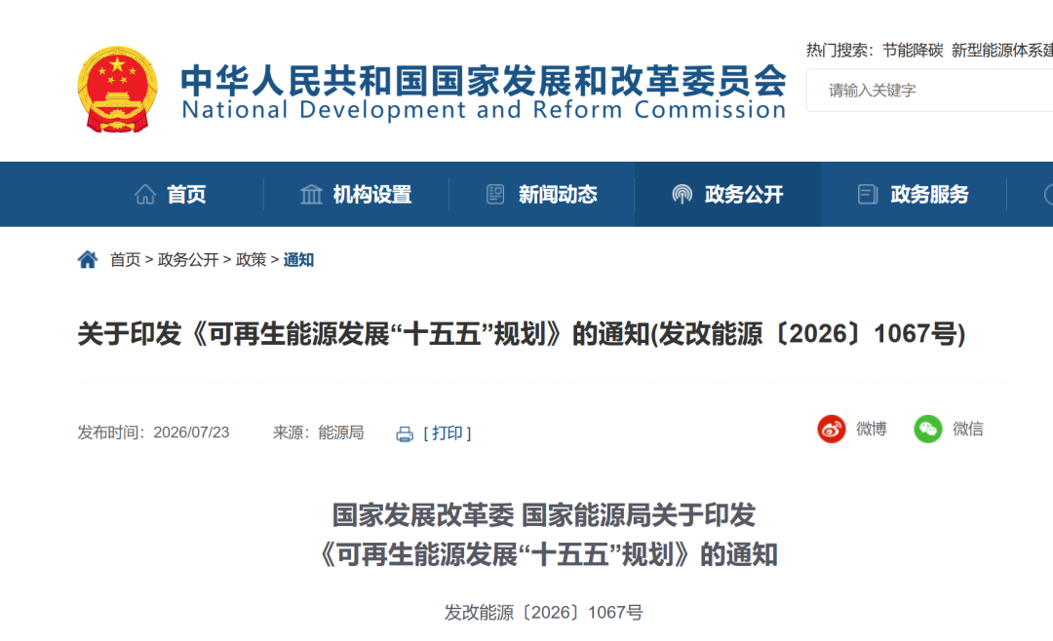Open the 政务服务 navigation menu
Image resolution: width=1053 pixels, height=641 pixels.
(929, 195)
